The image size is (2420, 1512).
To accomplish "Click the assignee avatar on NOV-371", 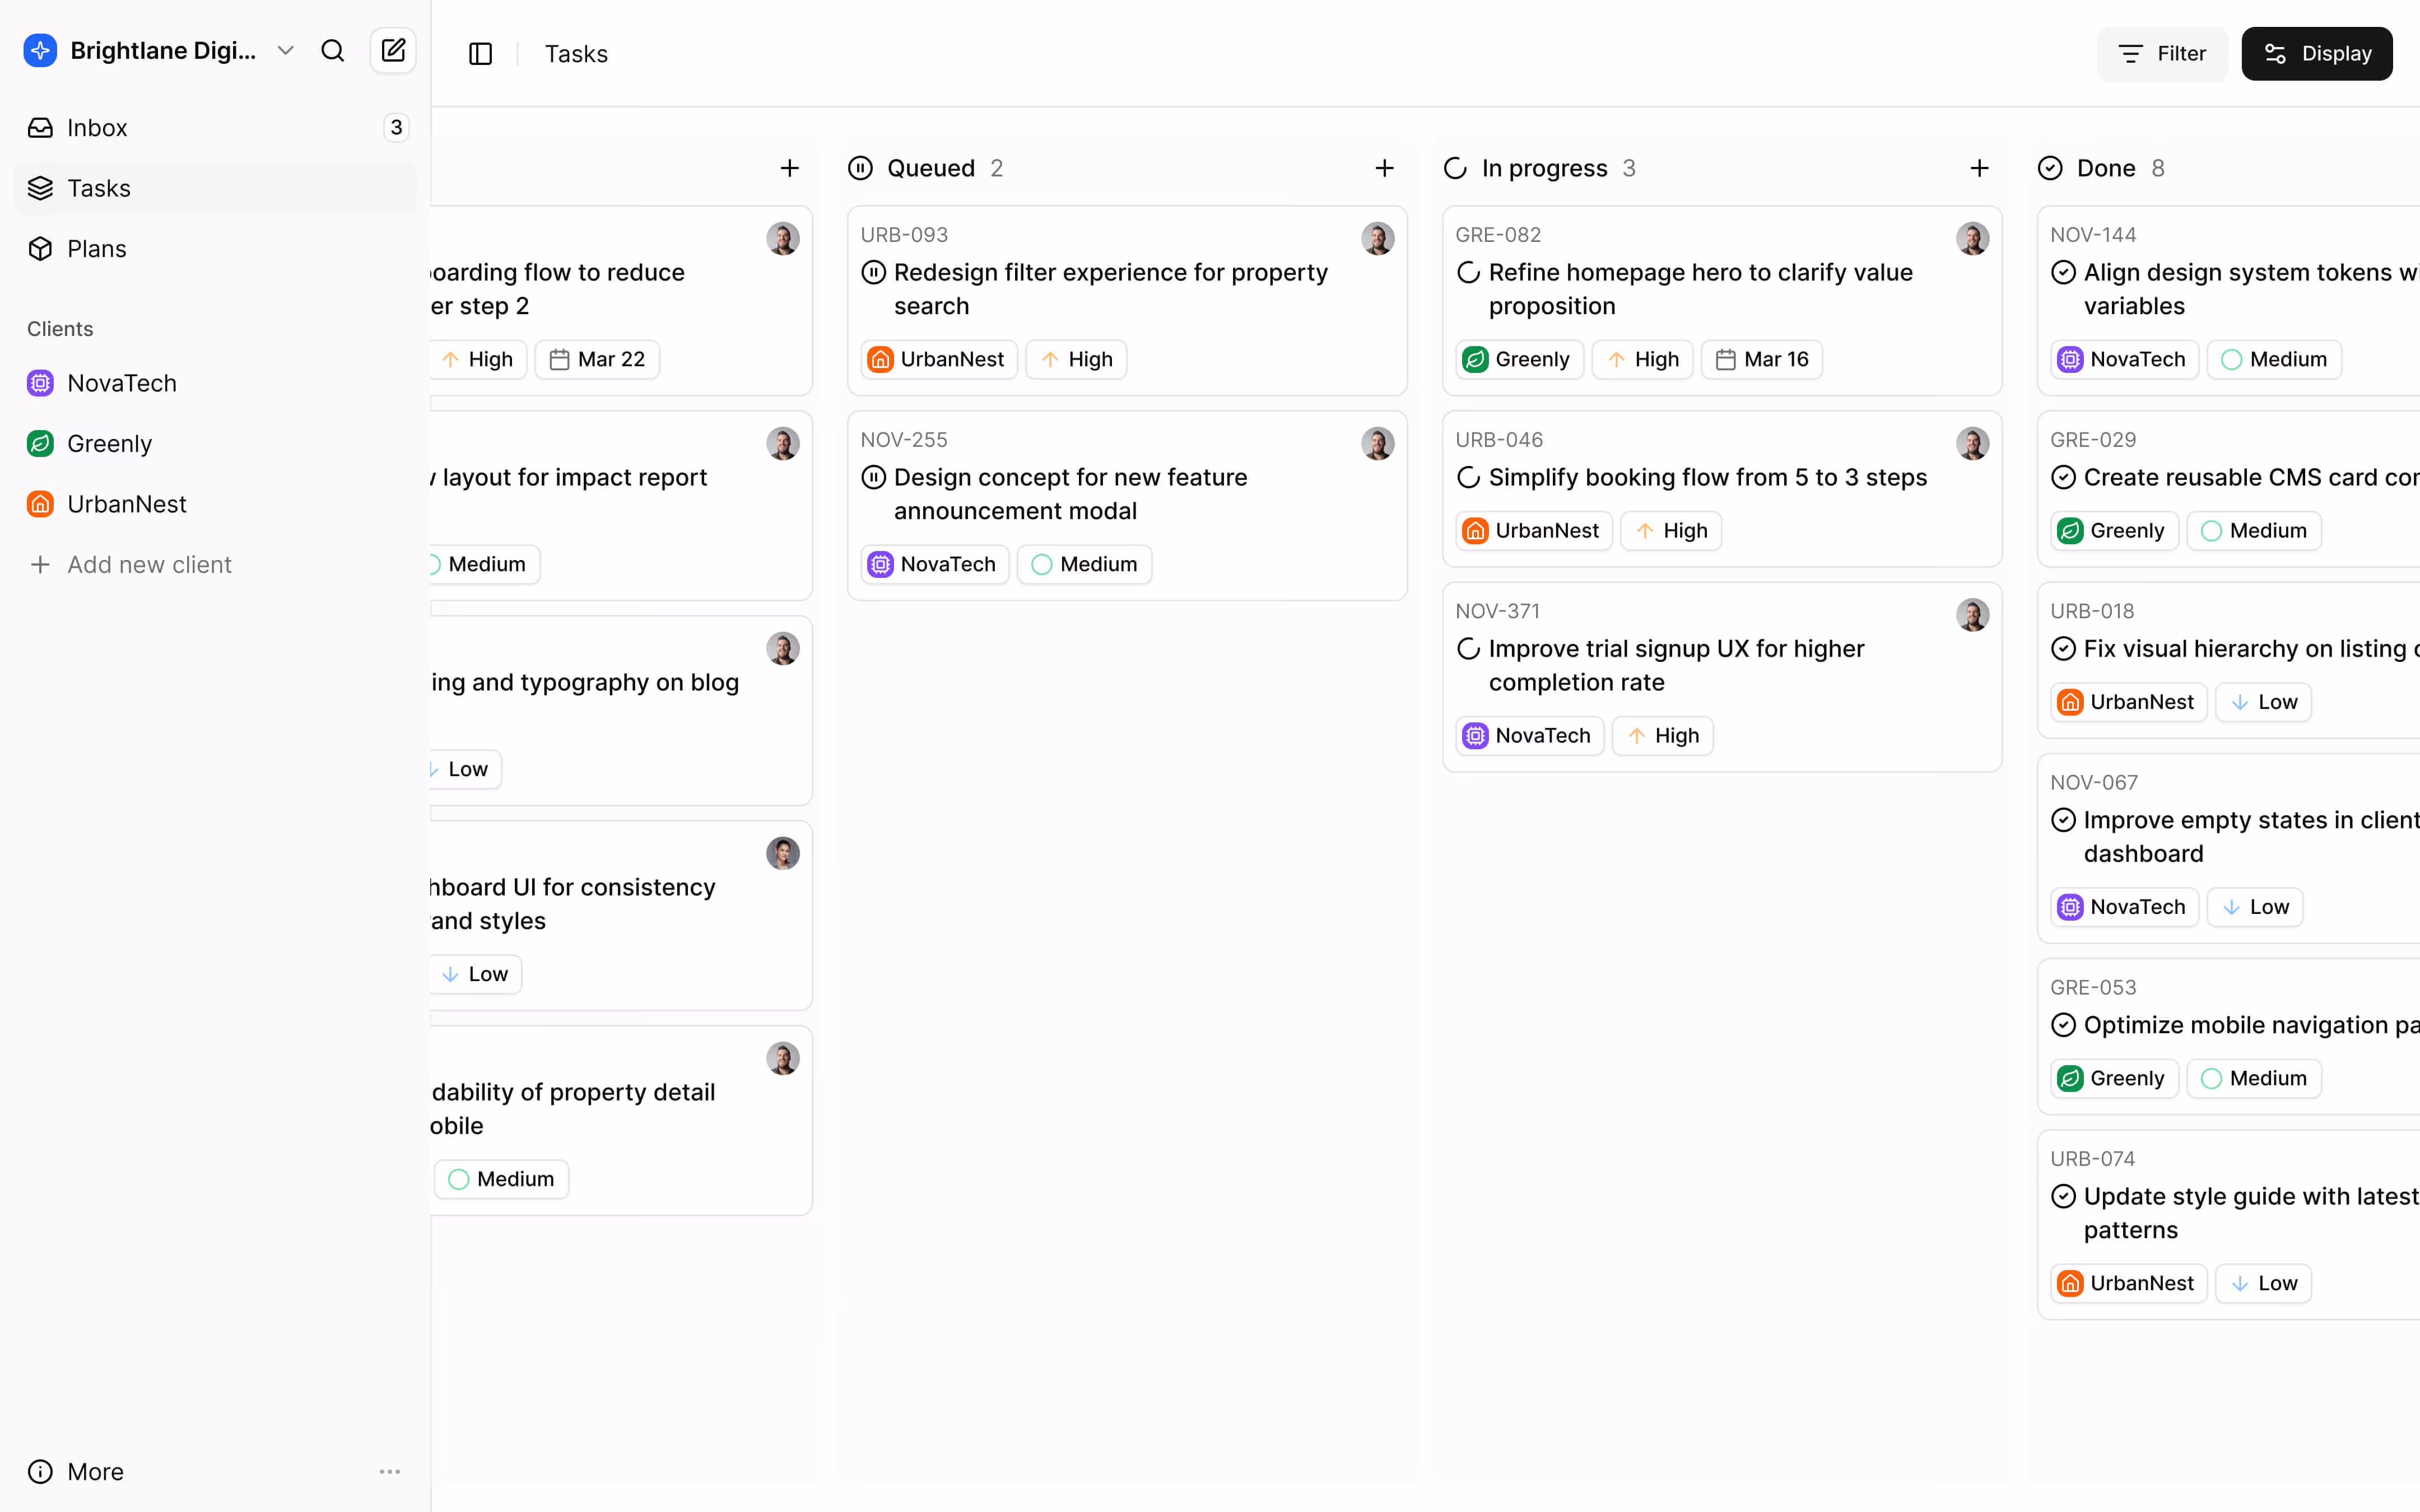I will click(x=1972, y=614).
